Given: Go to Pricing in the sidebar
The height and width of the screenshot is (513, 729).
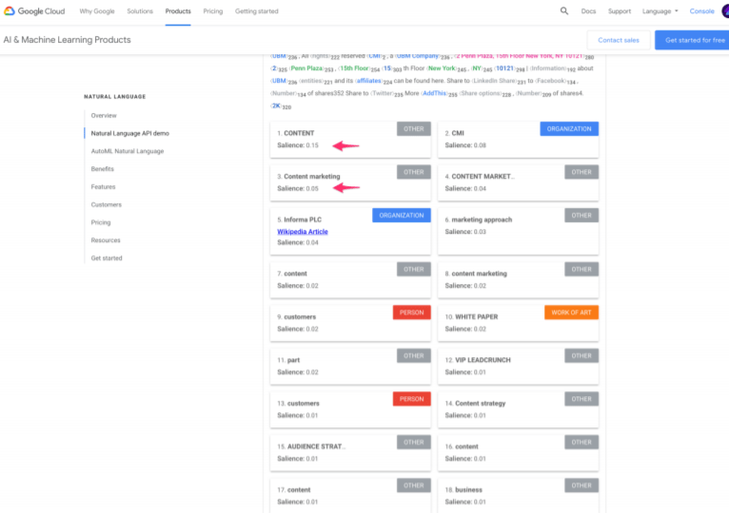Looking at the screenshot, I should tap(101, 222).
